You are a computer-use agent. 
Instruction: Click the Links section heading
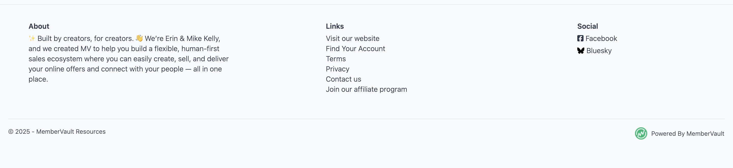[335, 26]
